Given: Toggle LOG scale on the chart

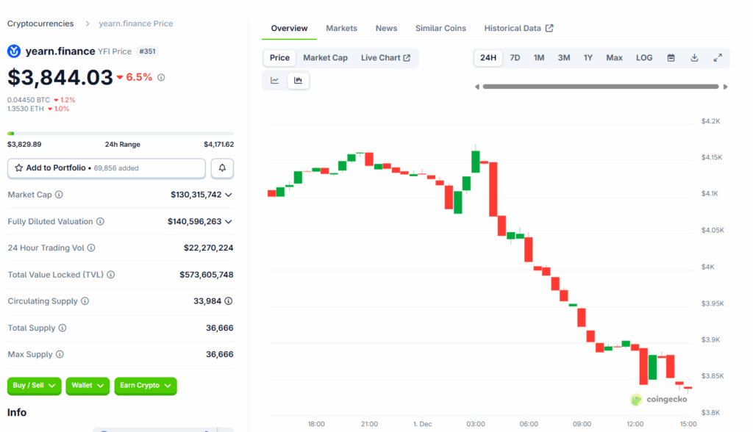Looking at the screenshot, I should pos(644,57).
